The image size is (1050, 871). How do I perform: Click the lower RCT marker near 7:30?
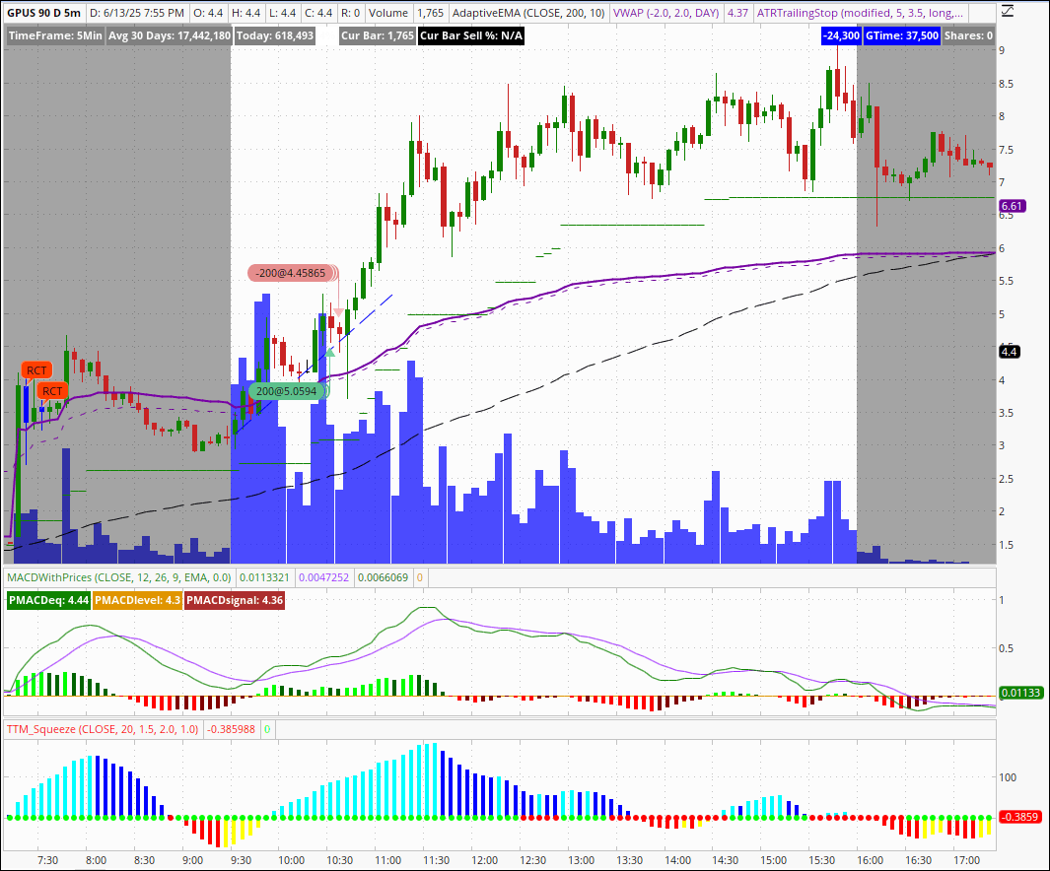point(52,391)
